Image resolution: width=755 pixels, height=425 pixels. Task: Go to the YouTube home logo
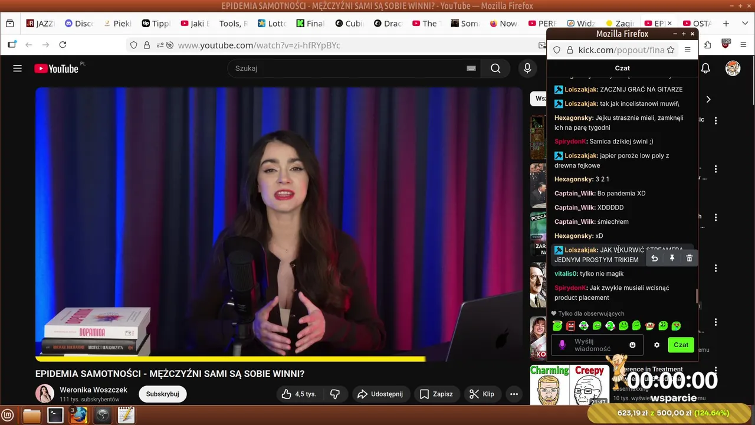[x=56, y=68]
